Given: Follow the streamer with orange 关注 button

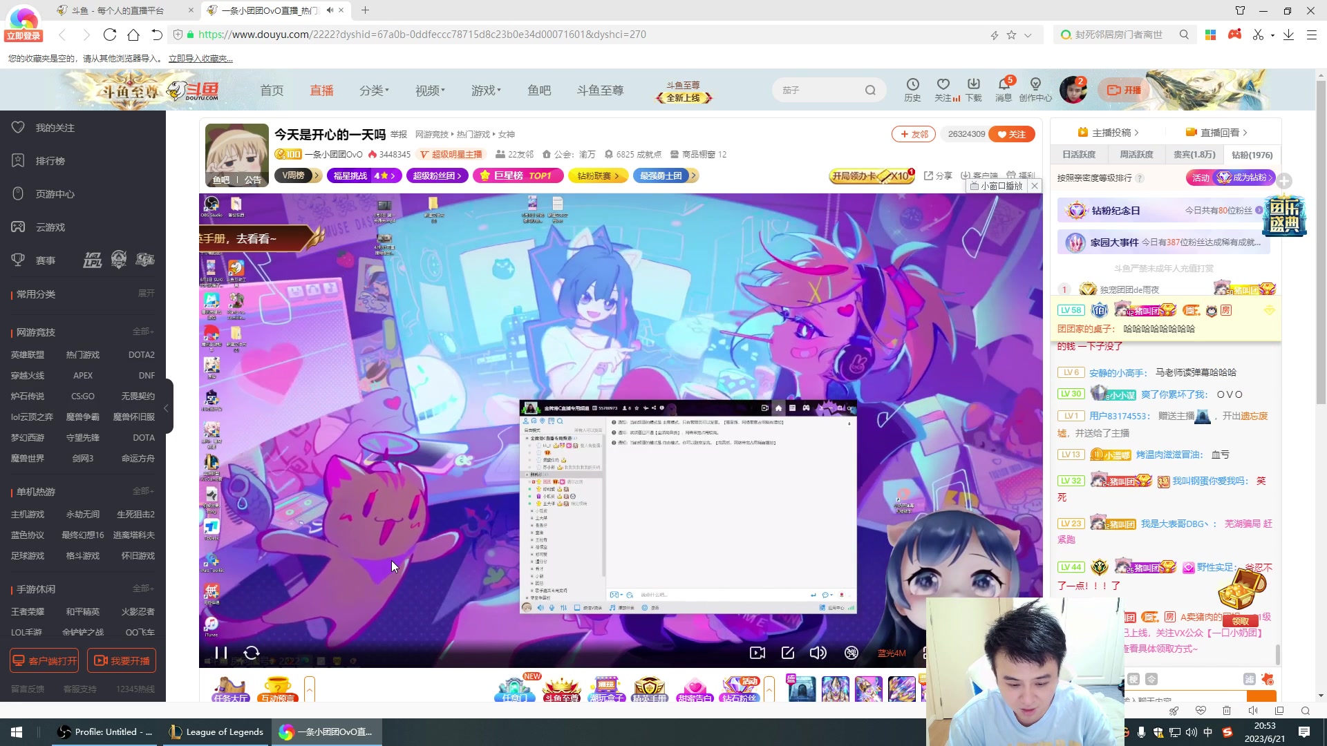Looking at the screenshot, I should tap(1012, 134).
